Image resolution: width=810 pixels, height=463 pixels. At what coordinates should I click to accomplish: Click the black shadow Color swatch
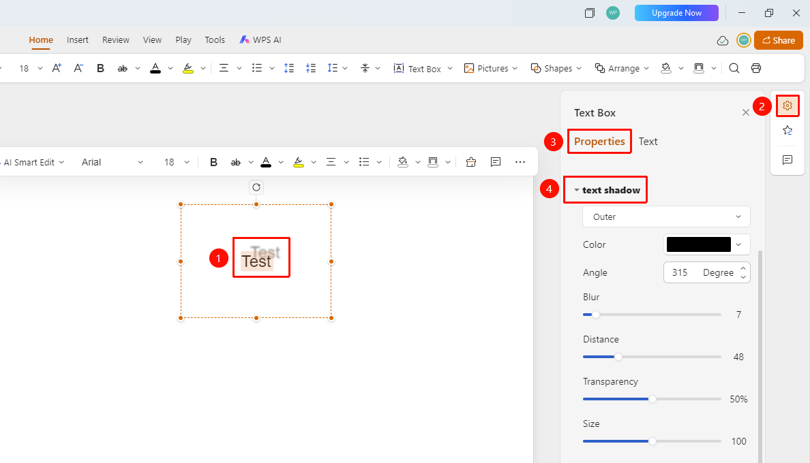tap(698, 244)
